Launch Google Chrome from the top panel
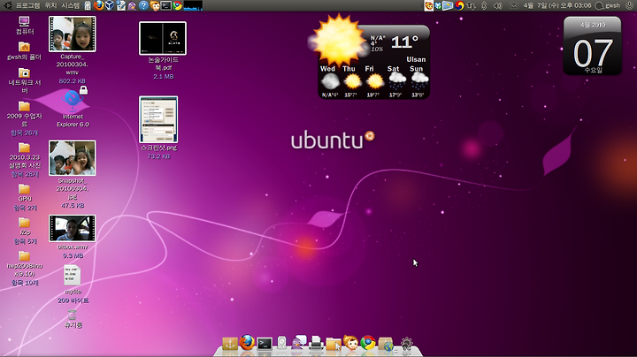Screen dimensions: 637x357 pyautogui.click(x=177, y=5)
